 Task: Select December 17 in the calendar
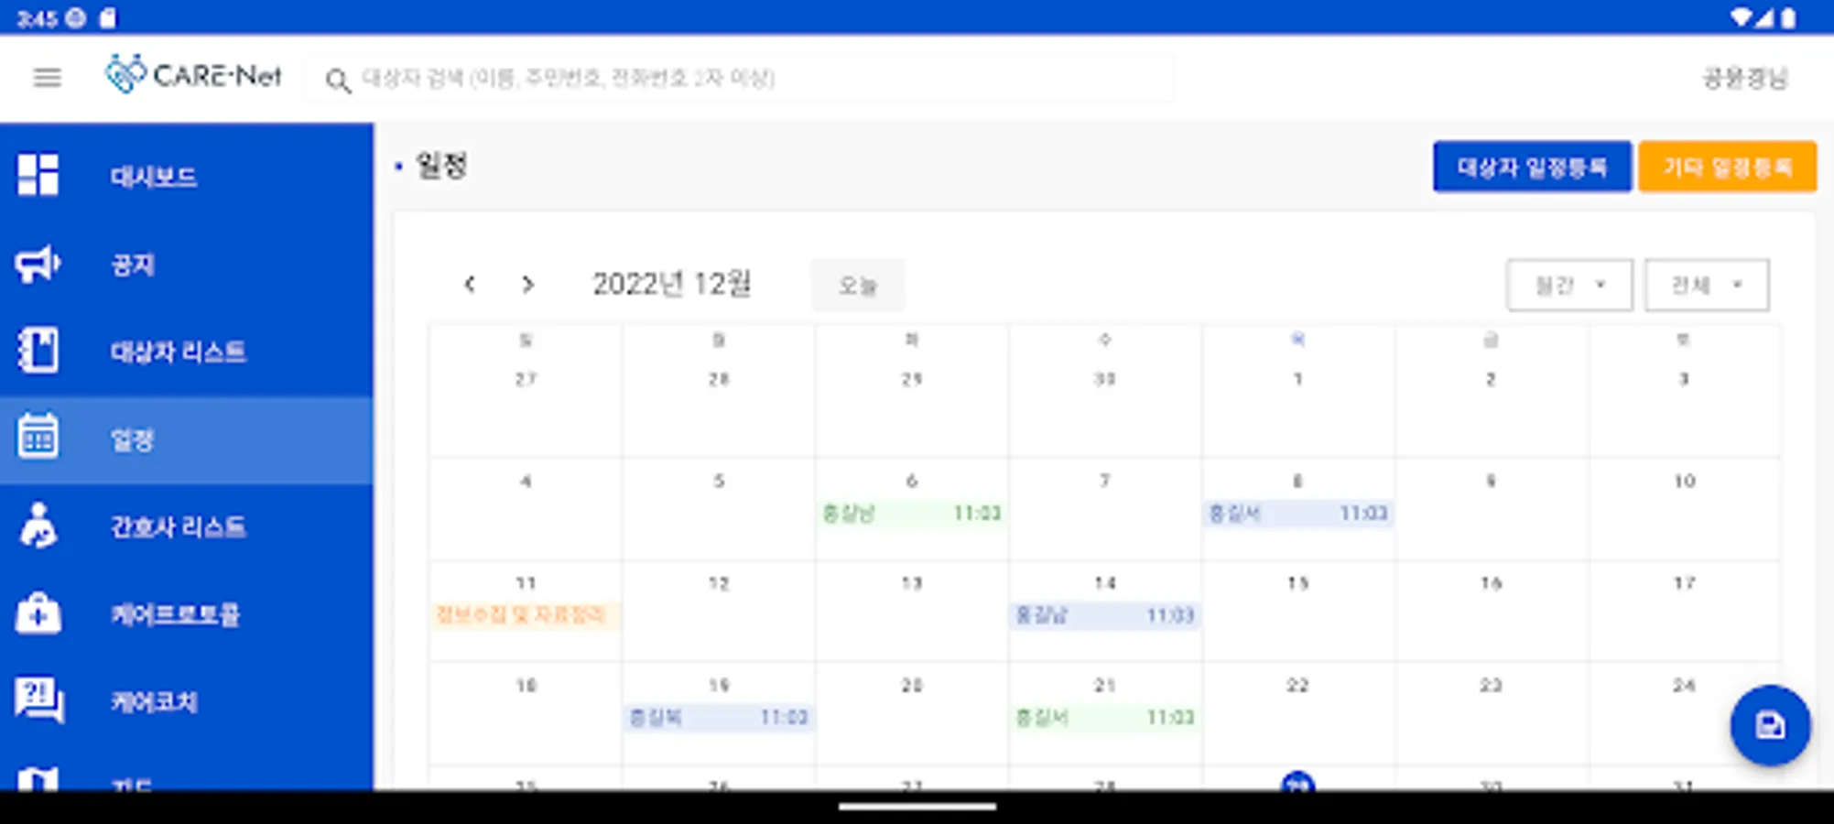(1684, 583)
